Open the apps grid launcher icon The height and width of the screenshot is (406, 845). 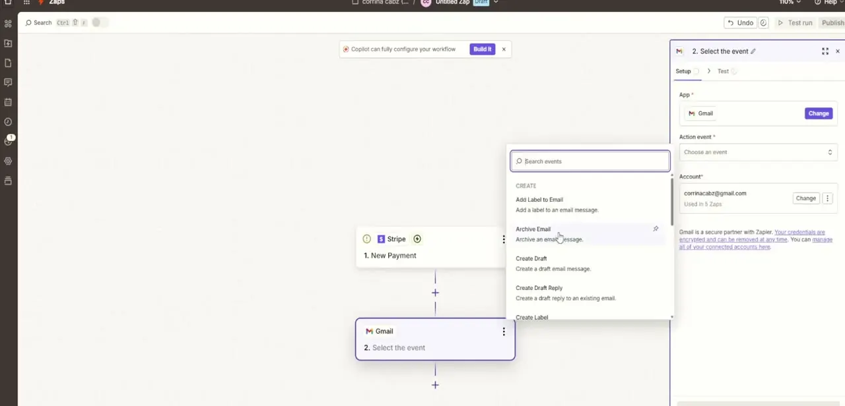[x=26, y=3]
